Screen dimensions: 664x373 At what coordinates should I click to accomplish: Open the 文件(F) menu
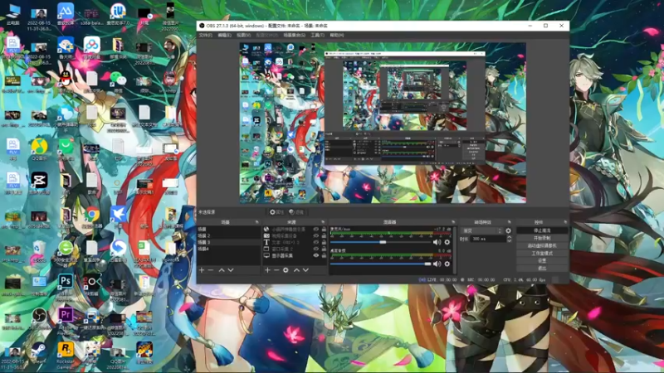(205, 36)
